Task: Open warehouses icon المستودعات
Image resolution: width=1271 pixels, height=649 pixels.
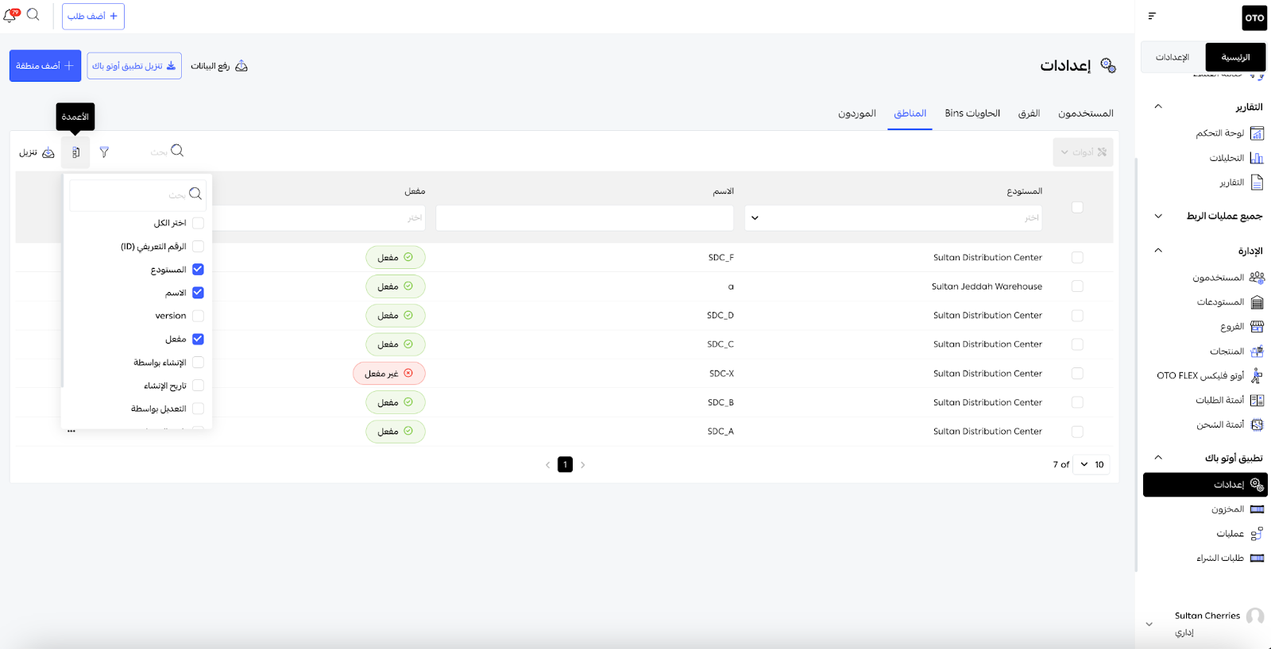Action: click(x=1257, y=302)
